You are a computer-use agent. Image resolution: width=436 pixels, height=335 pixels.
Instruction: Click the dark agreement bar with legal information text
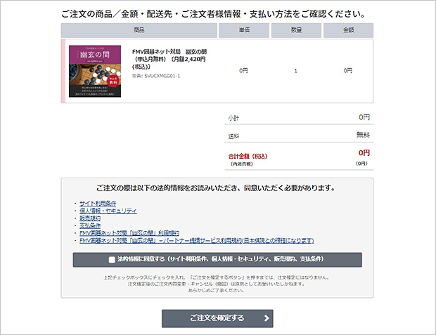(217, 260)
